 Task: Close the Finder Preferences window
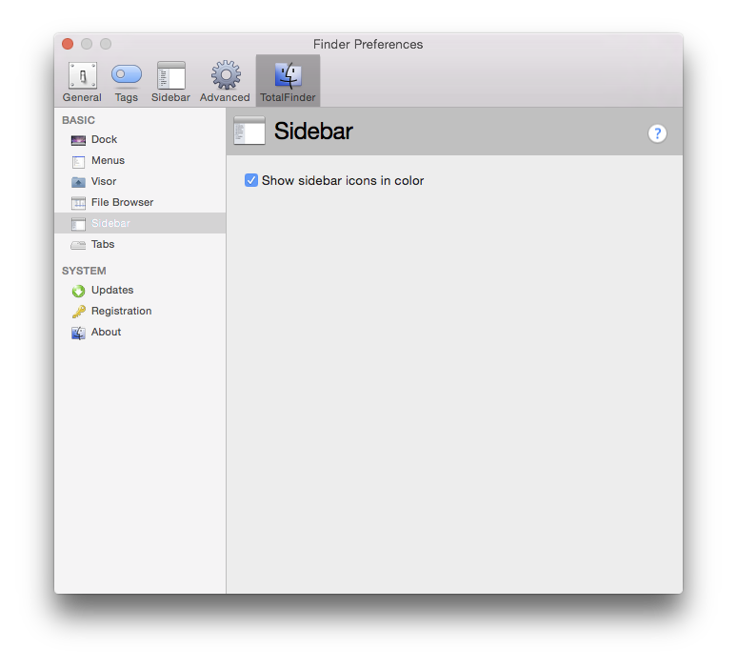coord(68,44)
